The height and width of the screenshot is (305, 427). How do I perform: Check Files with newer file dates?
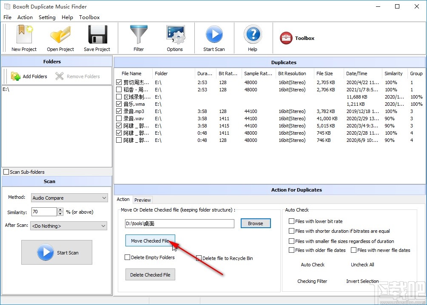[x=353, y=250]
